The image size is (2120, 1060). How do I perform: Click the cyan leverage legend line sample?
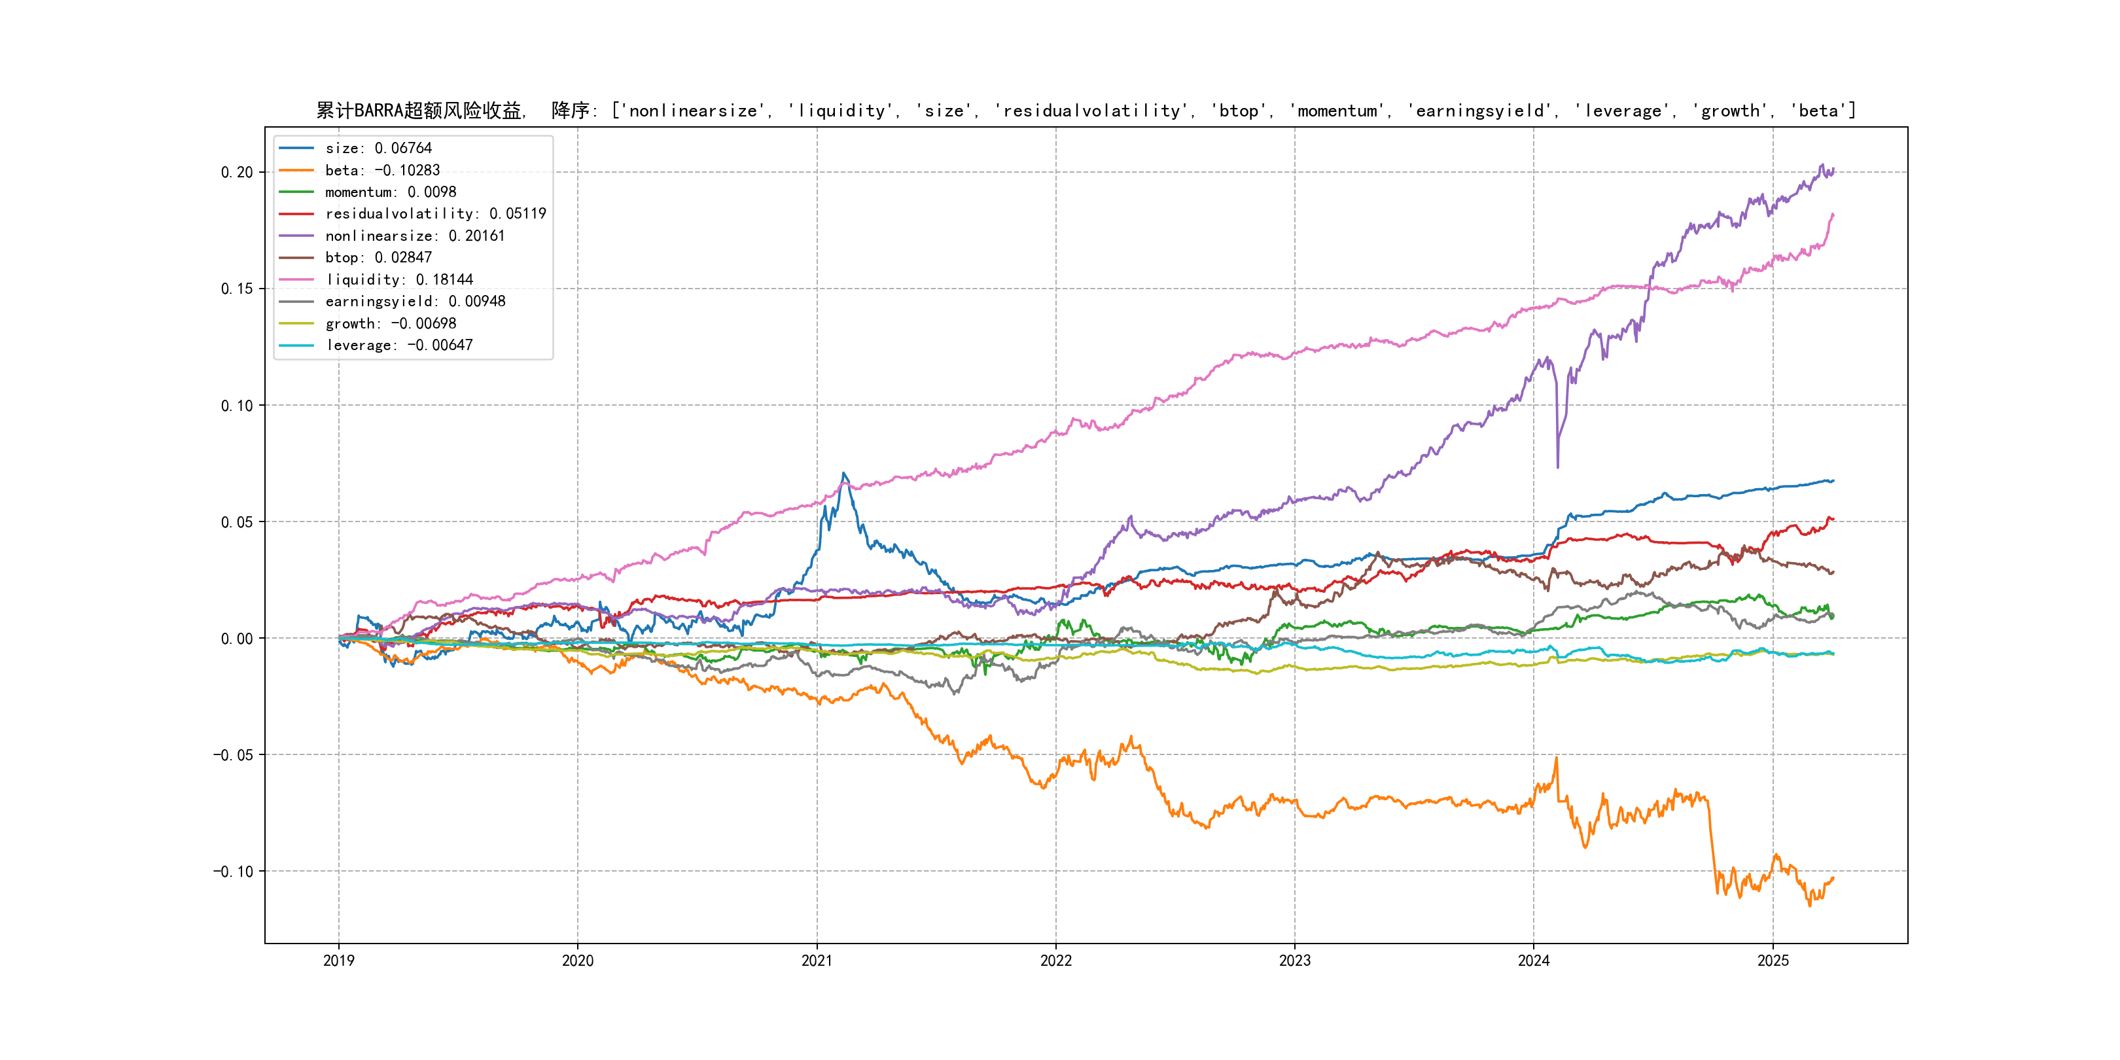(x=296, y=345)
